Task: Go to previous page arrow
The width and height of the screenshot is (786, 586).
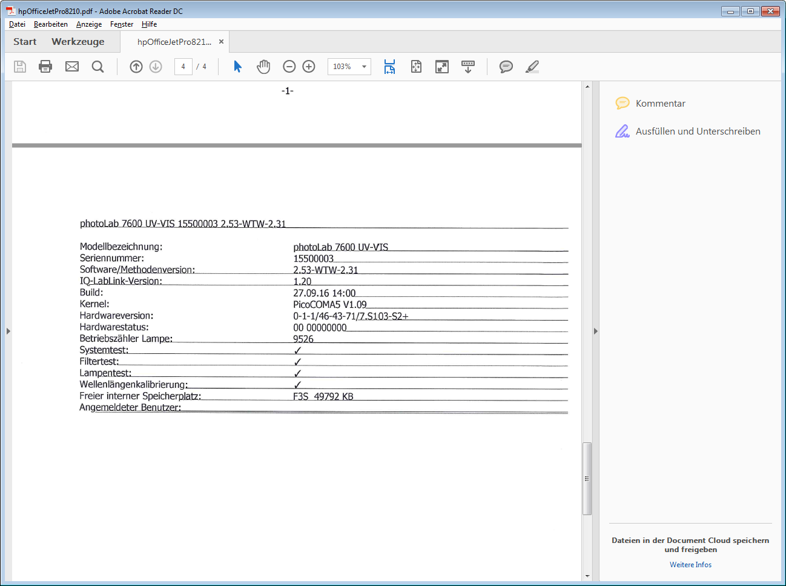Action: (x=136, y=67)
